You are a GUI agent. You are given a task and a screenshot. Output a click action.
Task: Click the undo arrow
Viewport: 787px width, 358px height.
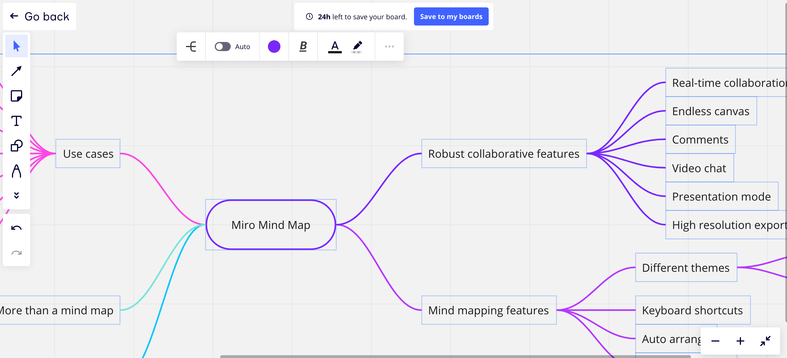(16, 228)
